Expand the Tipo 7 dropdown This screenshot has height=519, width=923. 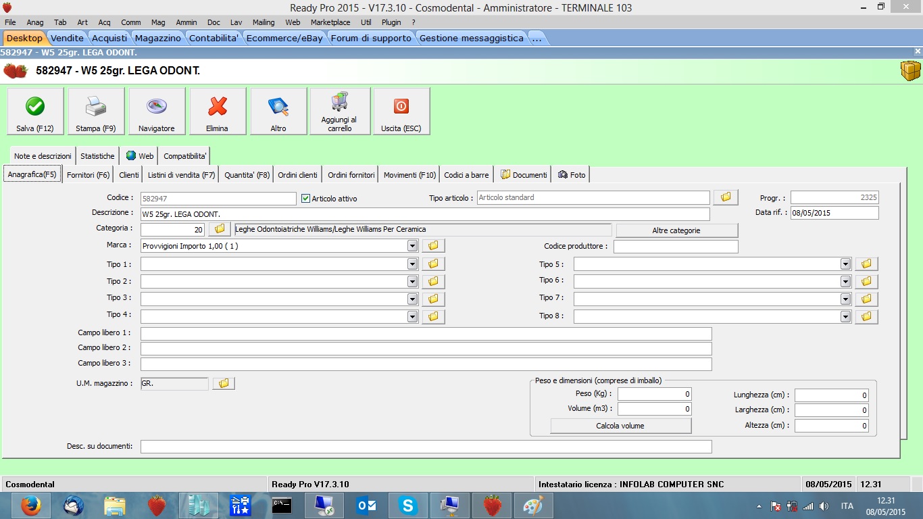tap(845, 299)
